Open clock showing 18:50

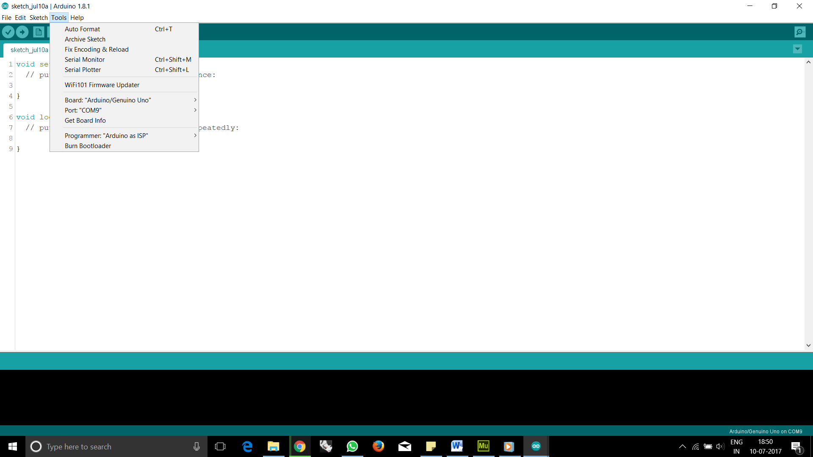766,446
